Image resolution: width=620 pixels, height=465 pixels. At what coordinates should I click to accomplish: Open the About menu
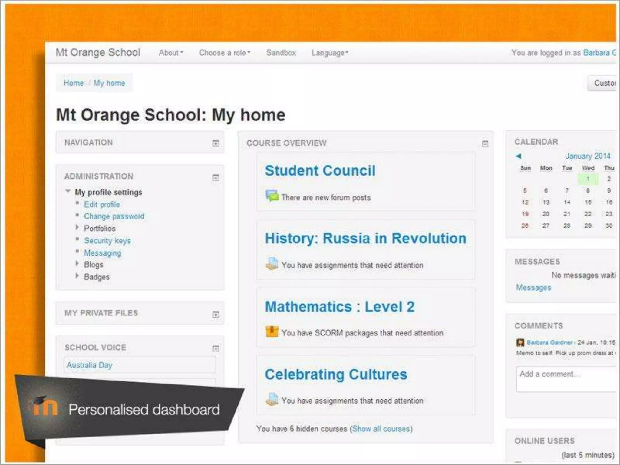pos(171,53)
